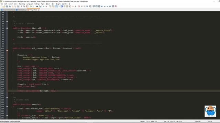Click the downward triangle toolbar icon
220x123 pixels.
coord(107,6)
